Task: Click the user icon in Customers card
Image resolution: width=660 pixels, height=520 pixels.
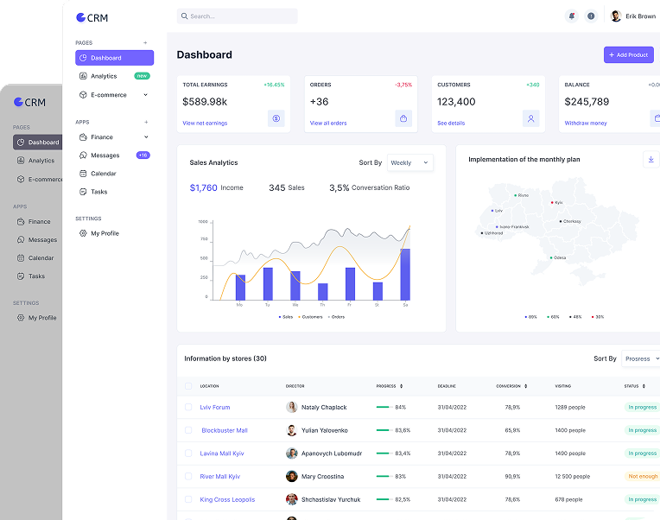Action: tap(531, 118)
